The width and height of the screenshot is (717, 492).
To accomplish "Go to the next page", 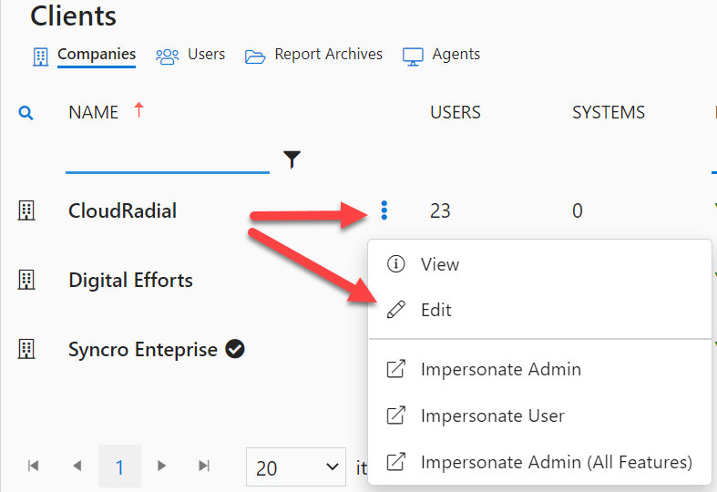I will pos(161,466).
